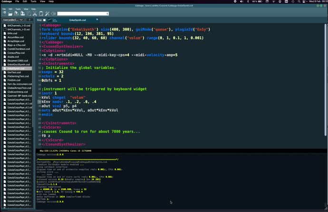This screenshot has height=212, width=328.
Task: Open the Wi-Fi status in menu bar
Action: click(x=273, y=1)
